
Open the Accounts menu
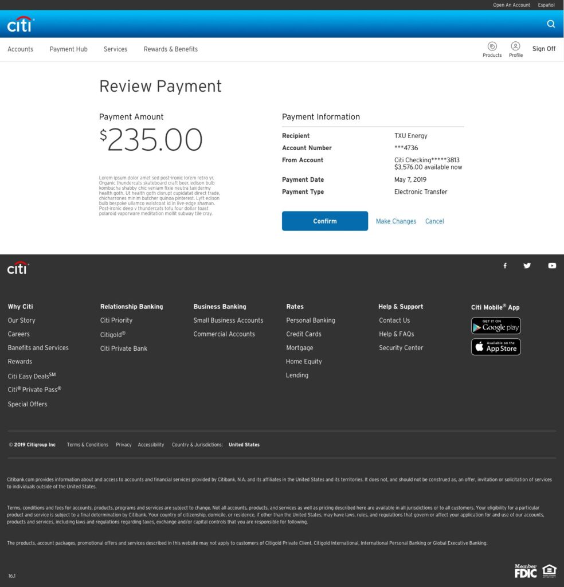(x=21, y=49)
